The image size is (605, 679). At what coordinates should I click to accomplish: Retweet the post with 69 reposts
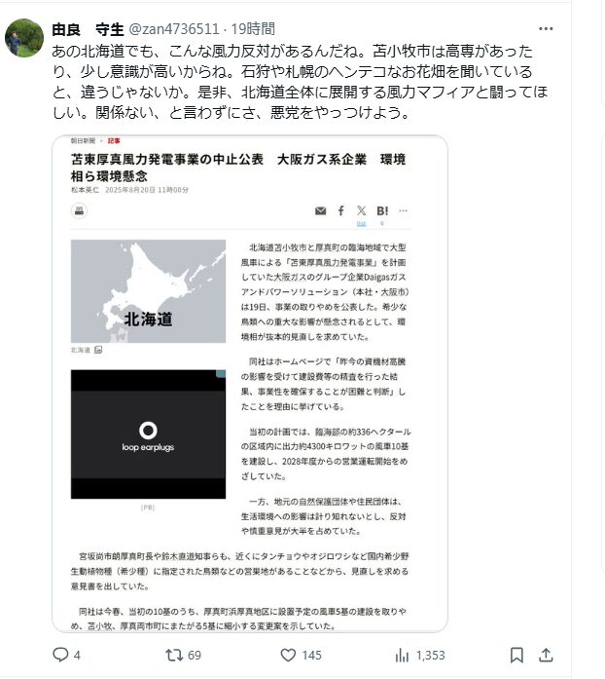pos(174,655)
